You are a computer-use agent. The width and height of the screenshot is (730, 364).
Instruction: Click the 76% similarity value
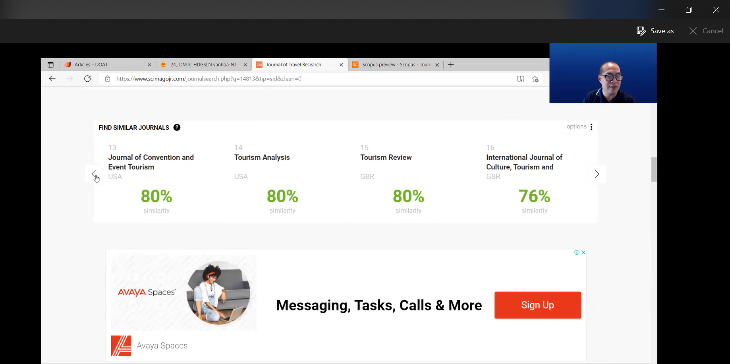pos(534,196)
